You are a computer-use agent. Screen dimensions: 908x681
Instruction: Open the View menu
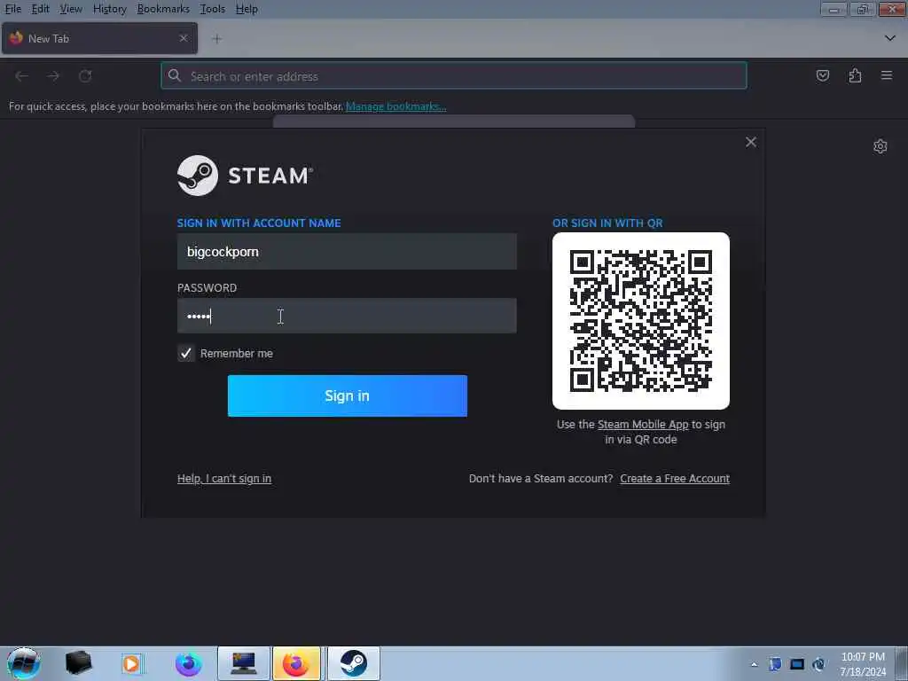[x=71, y=9]
